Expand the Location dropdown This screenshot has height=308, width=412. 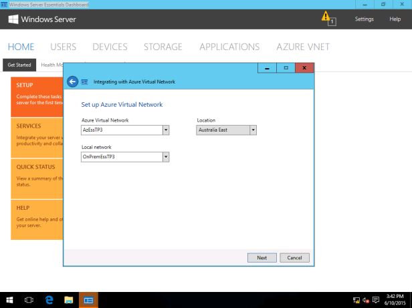(x=253, y=130)
